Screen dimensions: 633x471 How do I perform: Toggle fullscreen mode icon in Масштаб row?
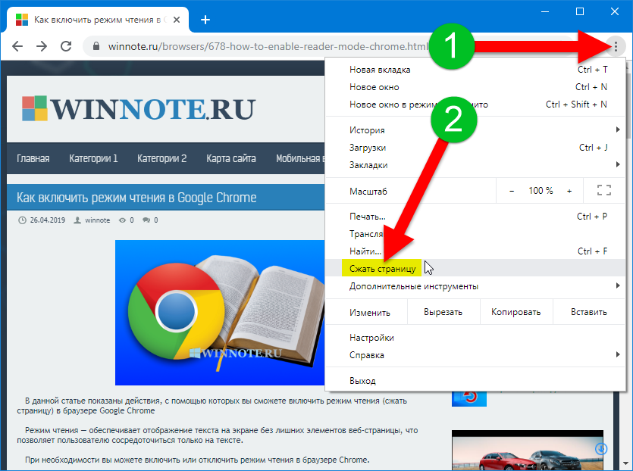604,190
